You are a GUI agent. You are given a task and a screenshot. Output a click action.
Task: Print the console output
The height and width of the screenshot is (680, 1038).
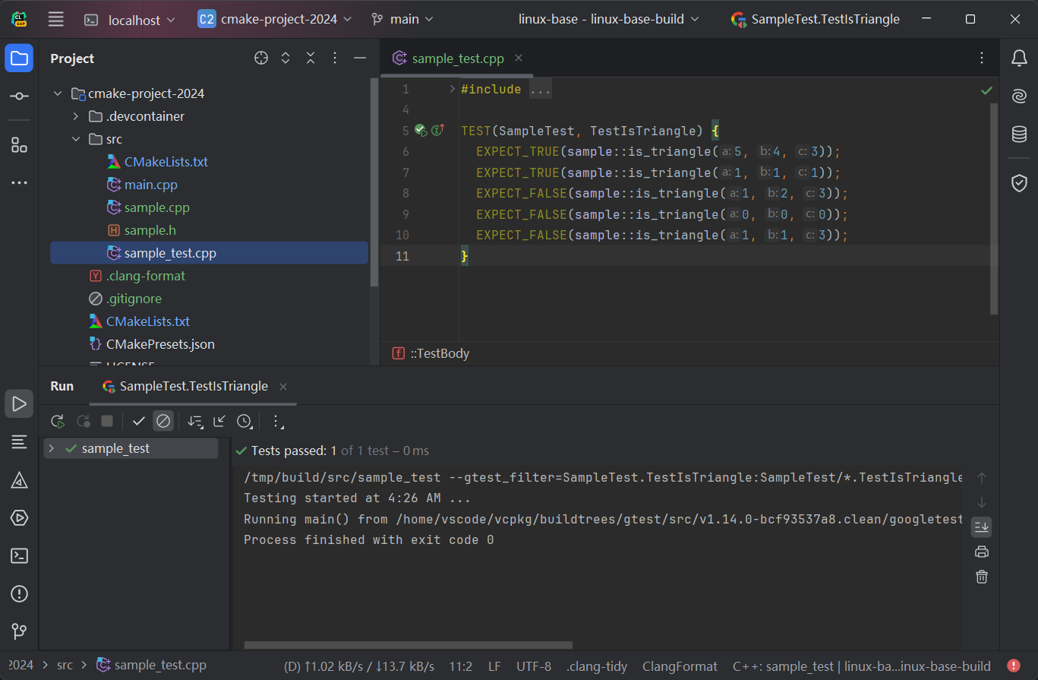(x=981, y=552)
